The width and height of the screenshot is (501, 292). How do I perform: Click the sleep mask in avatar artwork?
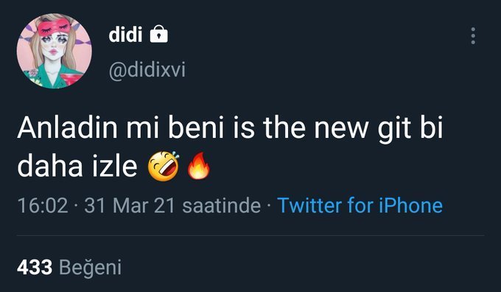(54, 27)
